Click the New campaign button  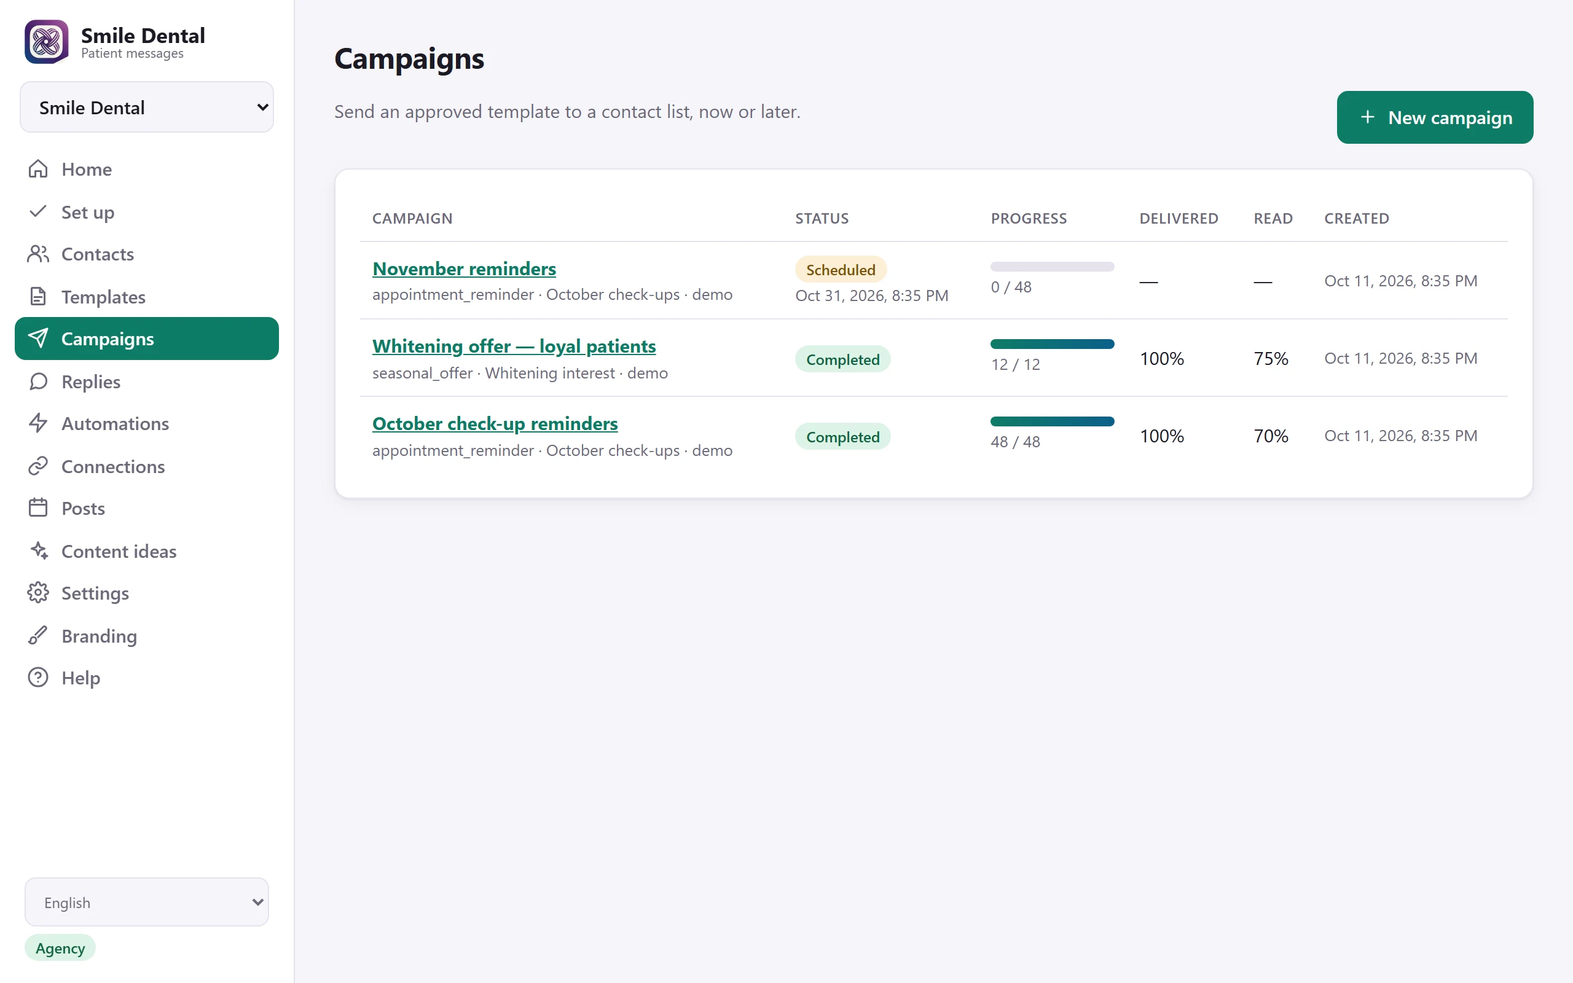tap(1435, 117)
